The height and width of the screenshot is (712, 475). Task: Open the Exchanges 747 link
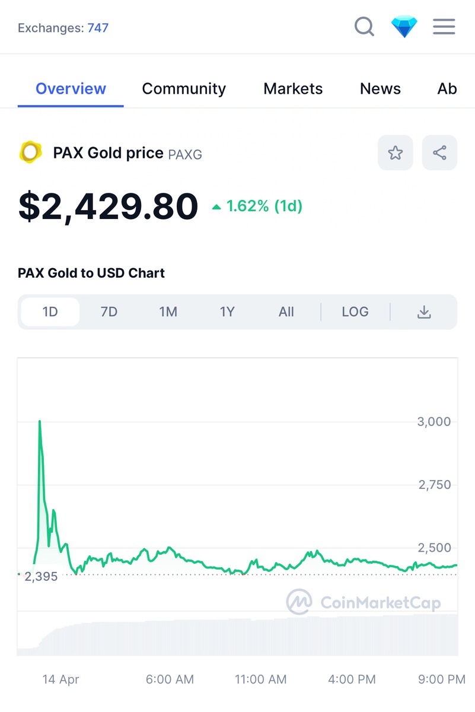pyautogui.click(x=98, y=28)
